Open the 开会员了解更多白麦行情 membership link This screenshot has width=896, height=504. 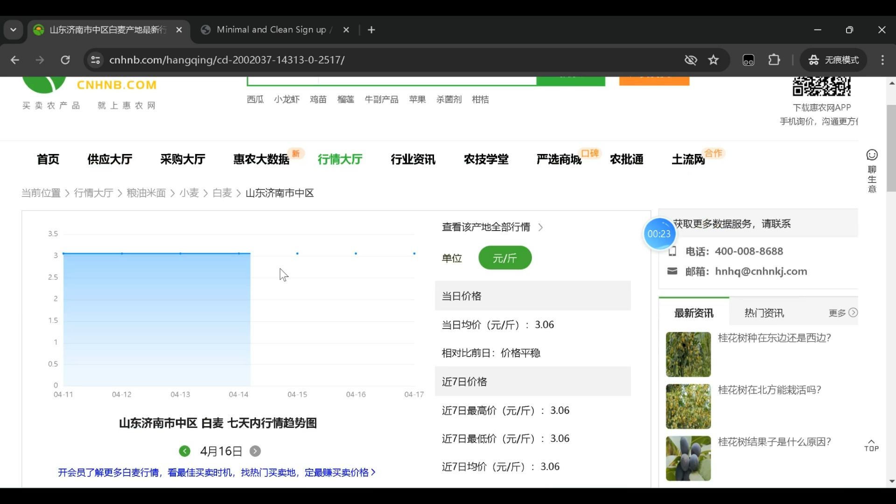(x=217, y=473)
